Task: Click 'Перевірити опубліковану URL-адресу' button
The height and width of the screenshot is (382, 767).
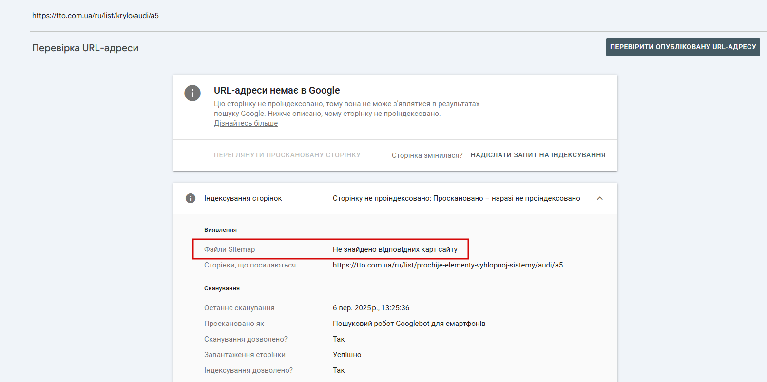Action: [683, 47]
